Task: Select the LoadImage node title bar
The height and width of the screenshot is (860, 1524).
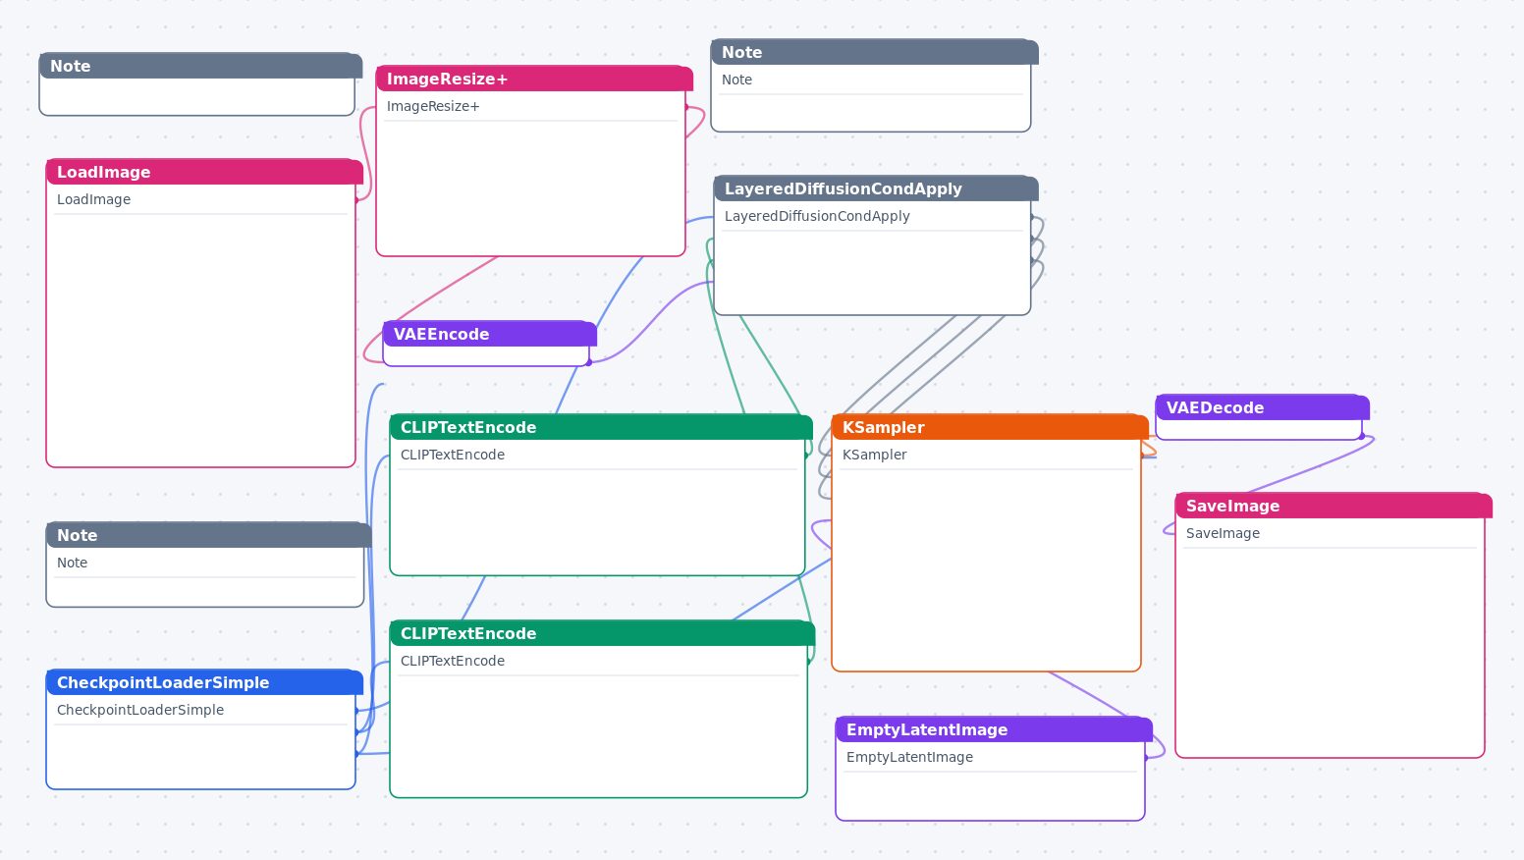Action: click(204, 172)
